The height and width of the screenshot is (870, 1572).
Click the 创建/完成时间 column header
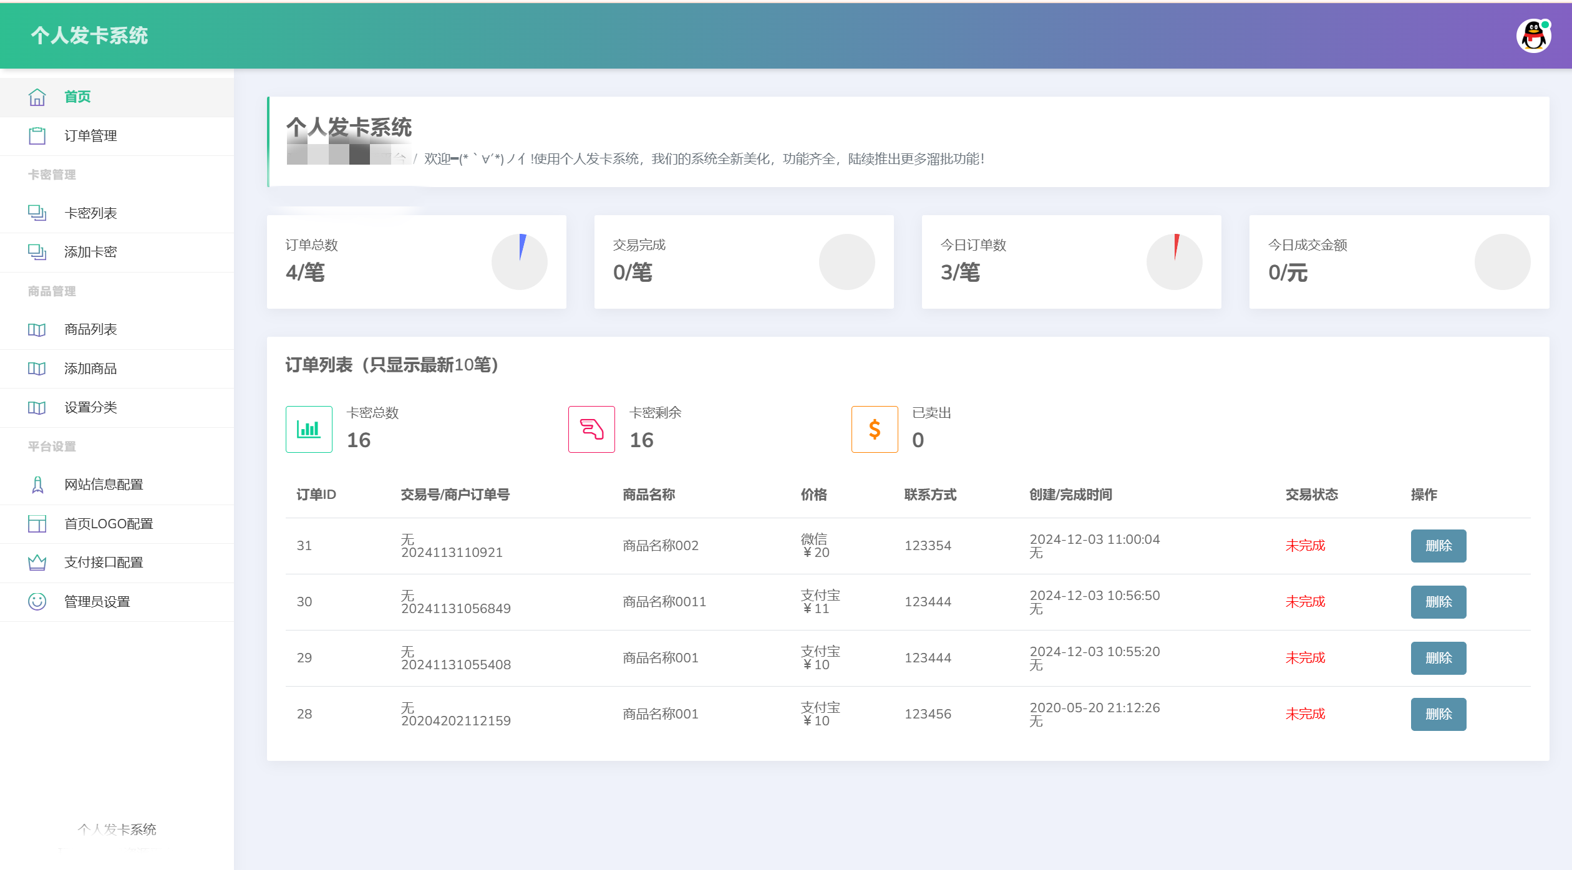(1070, 495)
